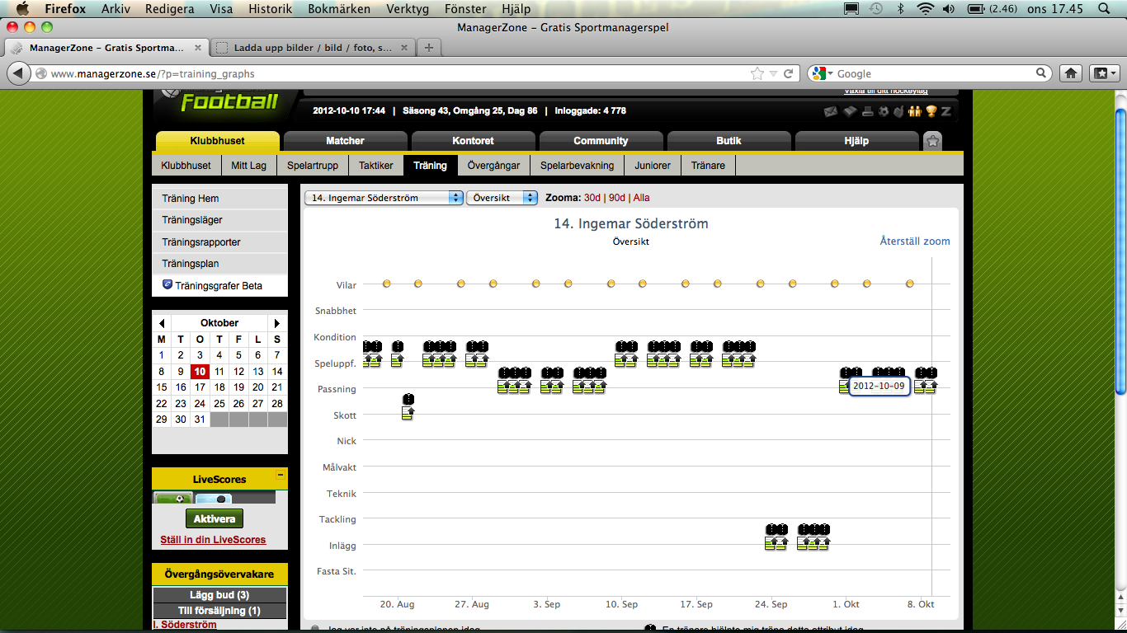Image resolution: width=1127 pixels, height=633 pixels.
Task: Open the Juniorer submenu tab
Action: [653, 166]
